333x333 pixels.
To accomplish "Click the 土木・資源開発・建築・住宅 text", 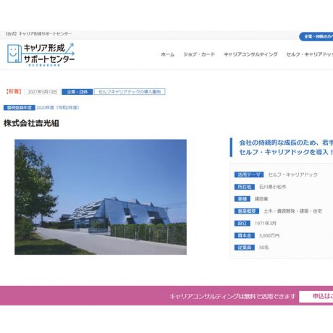I will (293, 211).
